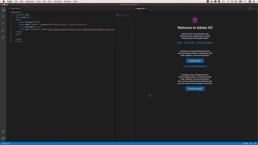This screenshot has width=258, height=145.
Task: Click line number 10 in the editor
Action: (11, 37)
